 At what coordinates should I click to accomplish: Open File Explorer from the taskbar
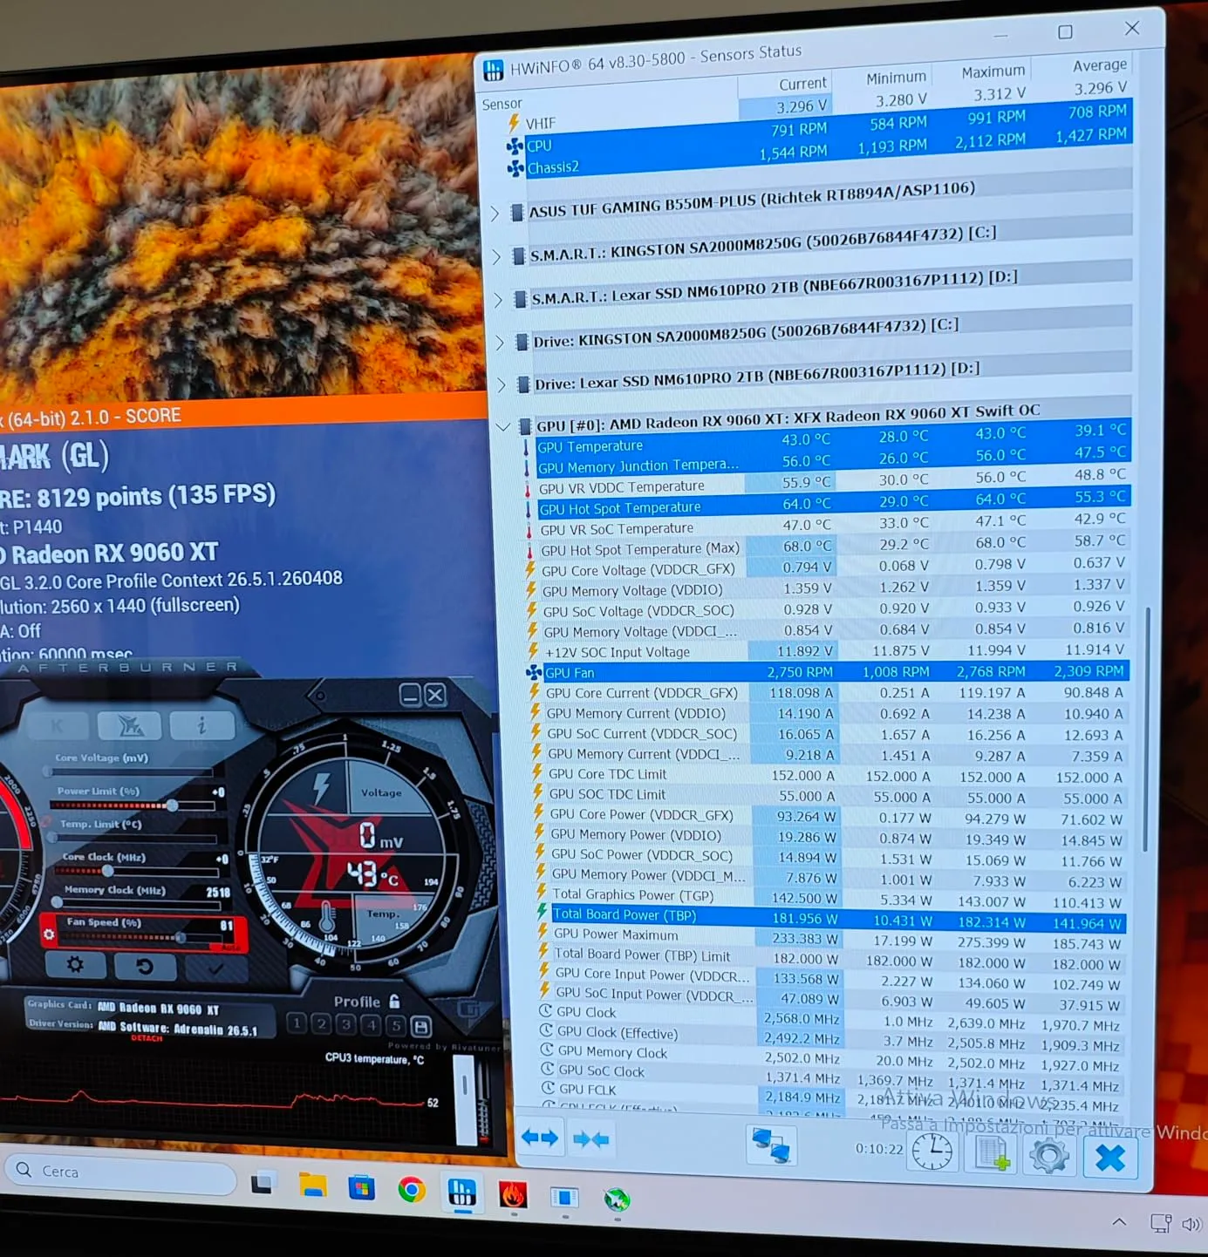click(312, 1186)
